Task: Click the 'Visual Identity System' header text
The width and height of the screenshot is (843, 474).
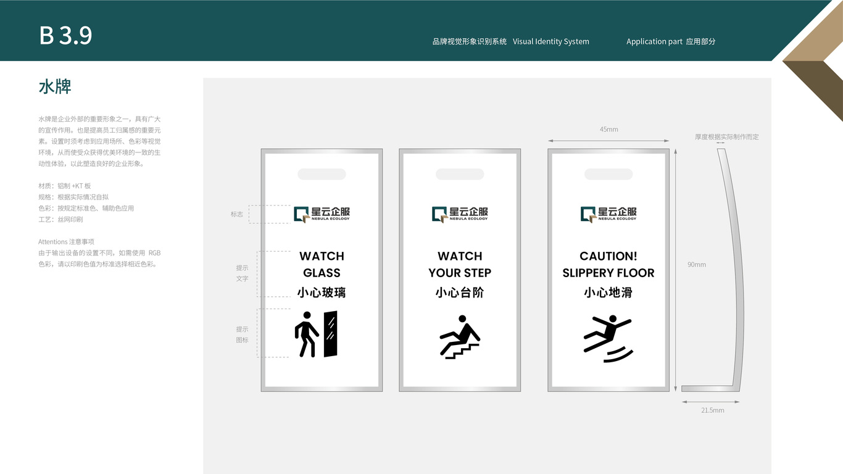Action: [551, 41]
